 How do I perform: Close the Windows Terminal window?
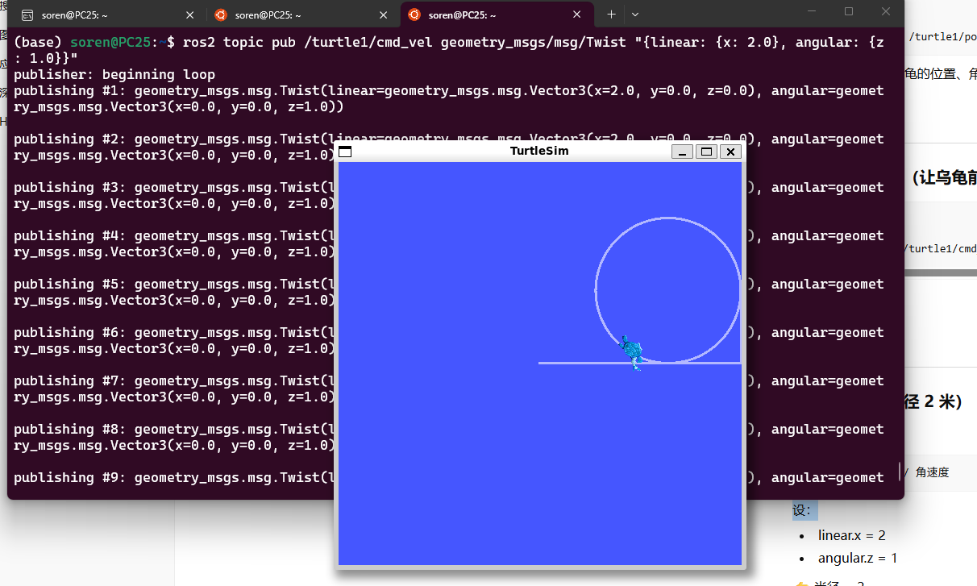pyautogui.click(x=886, y=12)
